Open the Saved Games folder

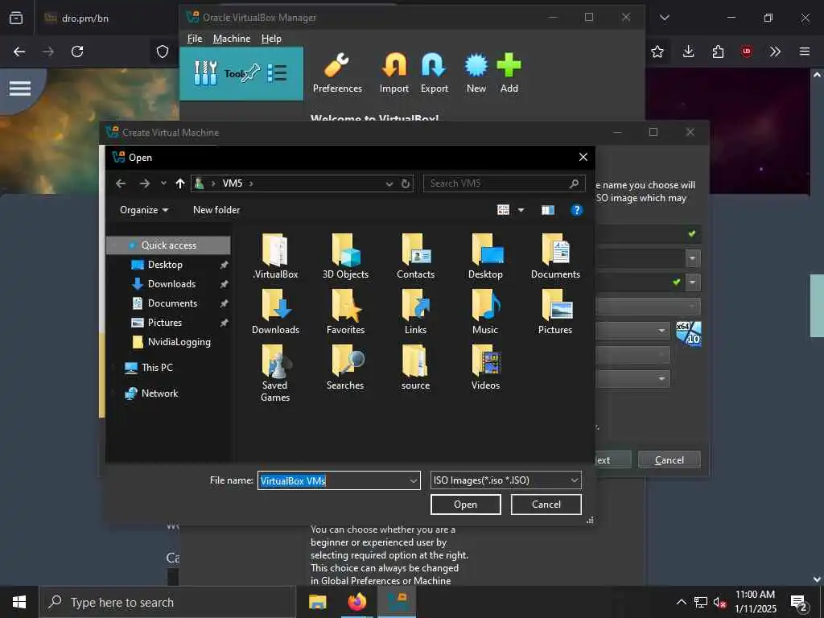click(x=275, y=373)
